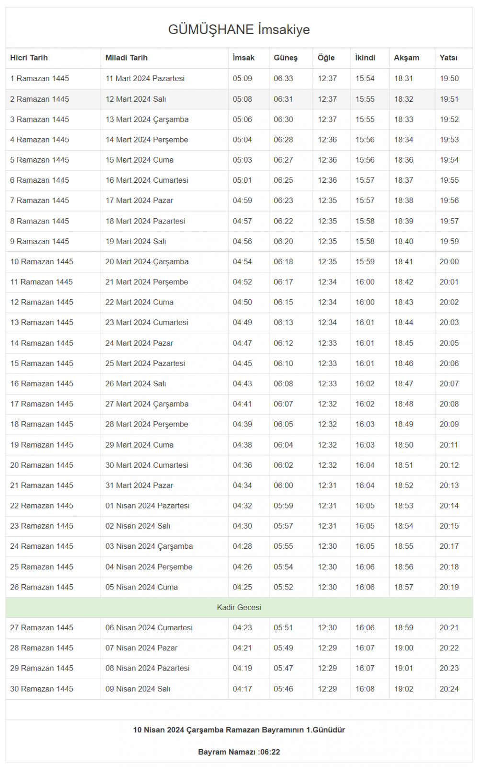The width and height of the screenshot is (479, 767).
Task: Click the 09 Nisan 2024 Salı date
Action: [138, 689]
